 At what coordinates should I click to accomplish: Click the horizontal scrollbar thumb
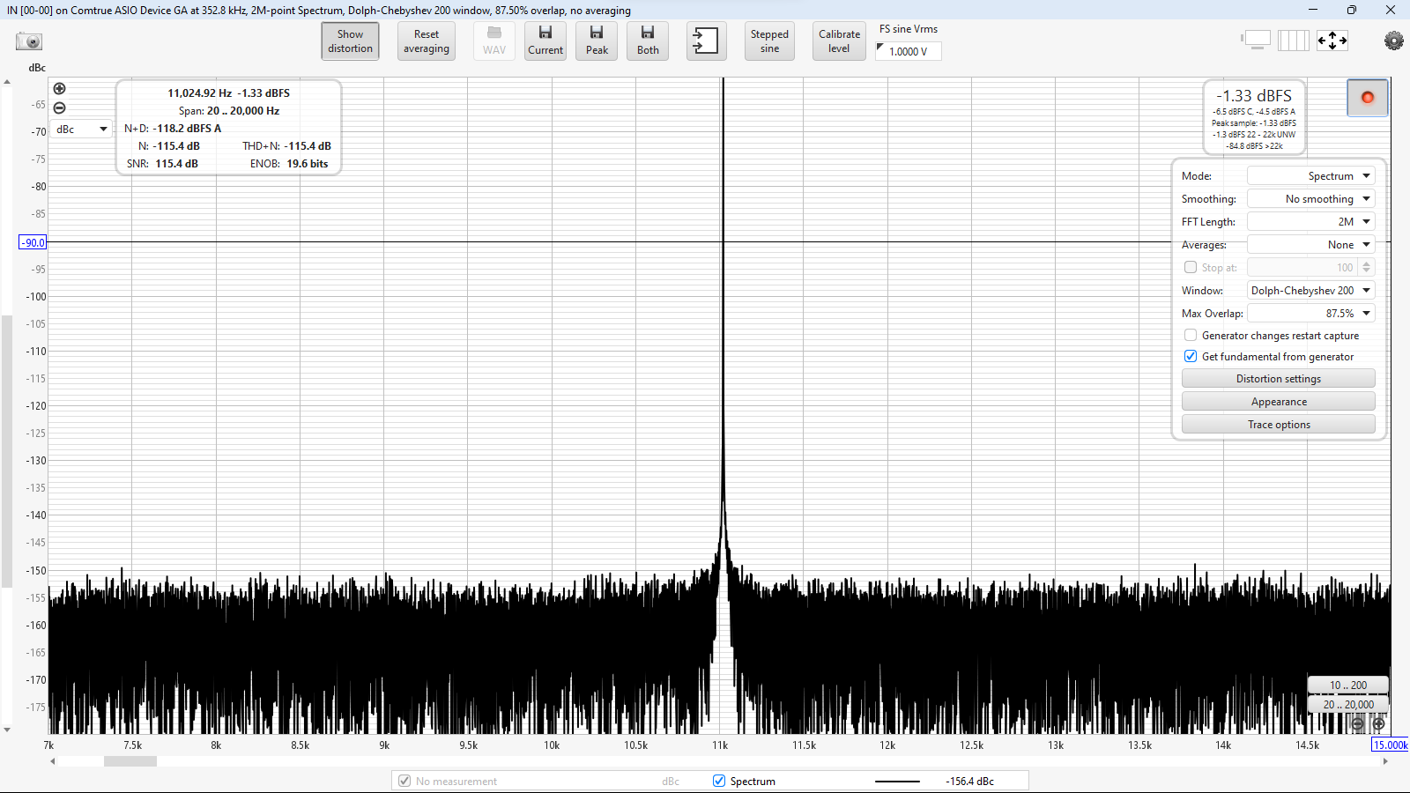pyautogui.click(x=130, y=761)
